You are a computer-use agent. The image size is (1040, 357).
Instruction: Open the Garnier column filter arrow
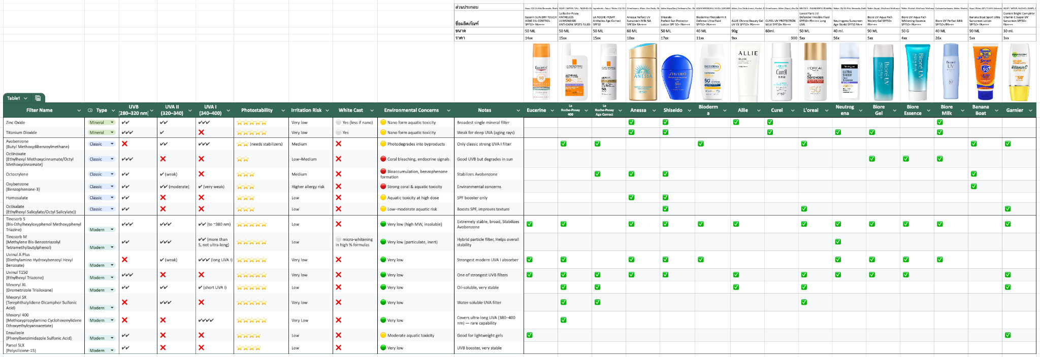pos(1030,111)
